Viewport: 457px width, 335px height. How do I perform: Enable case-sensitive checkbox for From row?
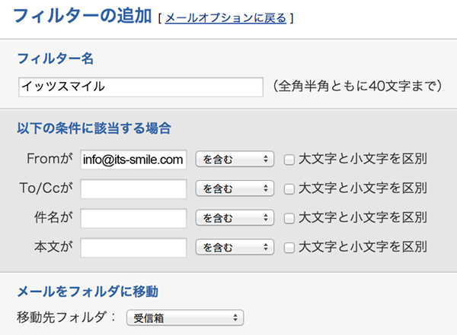point(289,160)
